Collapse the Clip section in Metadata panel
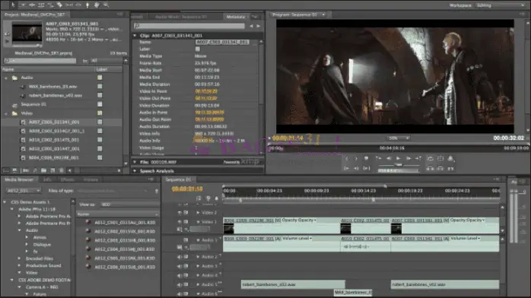The height and width of the screenshot is (298, 531). 135,36
